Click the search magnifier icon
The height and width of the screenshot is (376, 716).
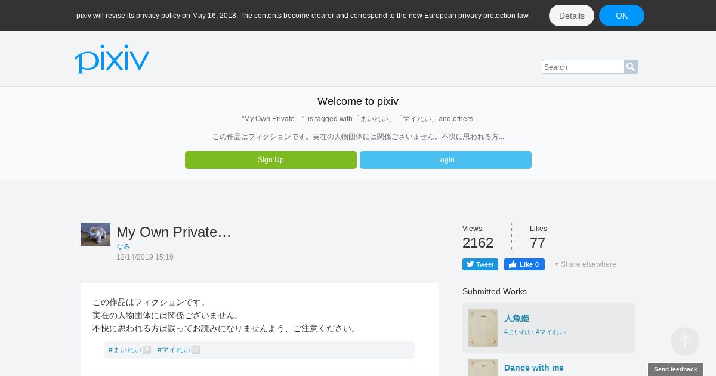(x=631, y=67)
